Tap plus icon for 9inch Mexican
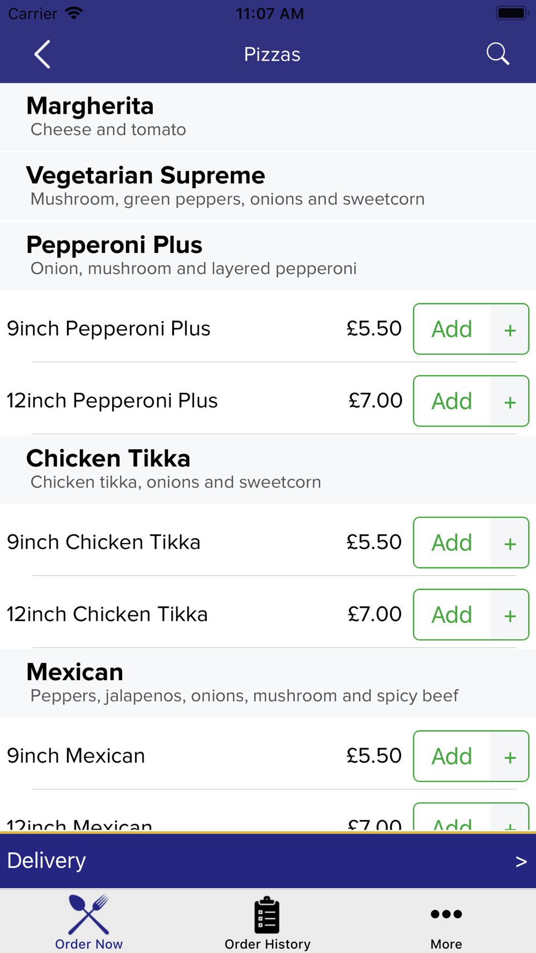 coord(510,756)
